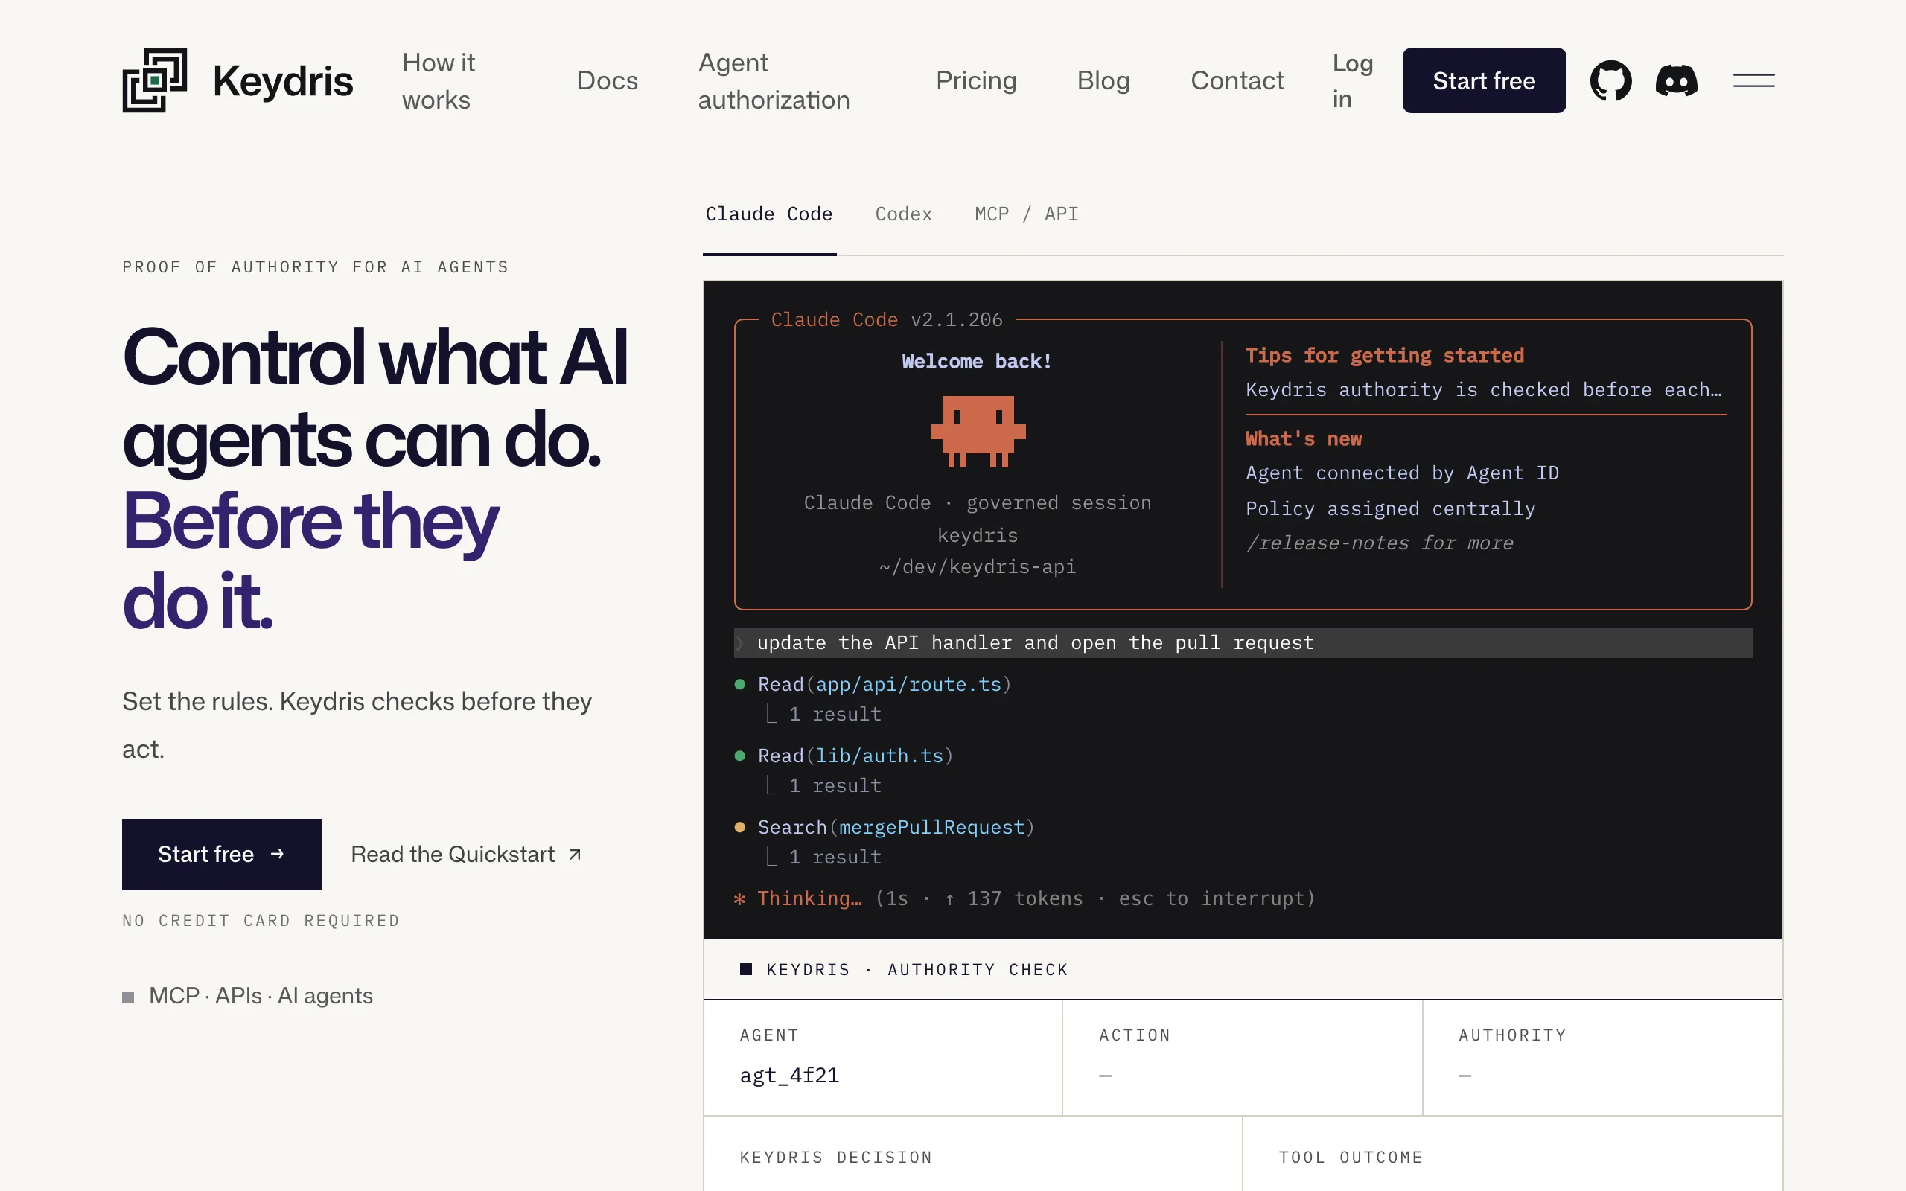Click the TOOL OUTCOME label
Image resolution: width=1906 pixels, height=1191 pixels.
coord(1350,1157)
